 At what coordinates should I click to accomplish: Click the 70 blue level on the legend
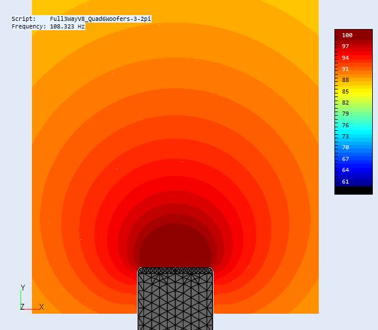tap(345, 148)
